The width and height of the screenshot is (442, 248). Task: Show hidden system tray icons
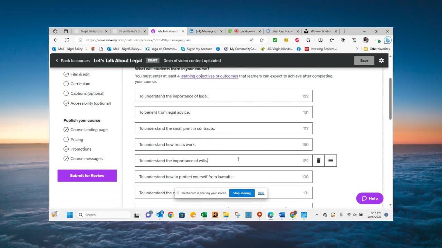pyautogui.click(x=317, y=215)
